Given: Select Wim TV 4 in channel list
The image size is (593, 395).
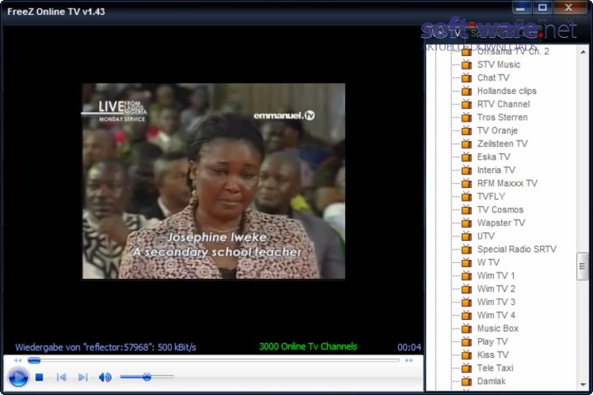Looking at the screenshot, I should pos(496,315).
